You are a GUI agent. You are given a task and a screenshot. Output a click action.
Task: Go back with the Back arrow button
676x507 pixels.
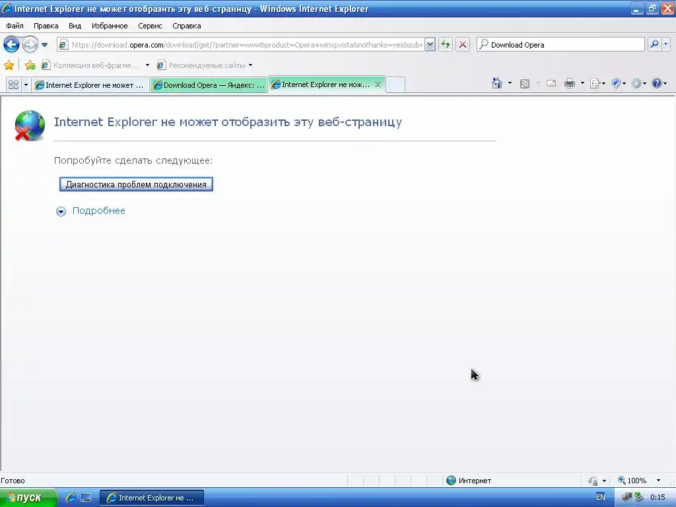(11, 44)
